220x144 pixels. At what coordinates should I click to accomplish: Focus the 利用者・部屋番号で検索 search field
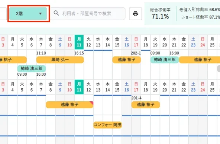[88, 14]
